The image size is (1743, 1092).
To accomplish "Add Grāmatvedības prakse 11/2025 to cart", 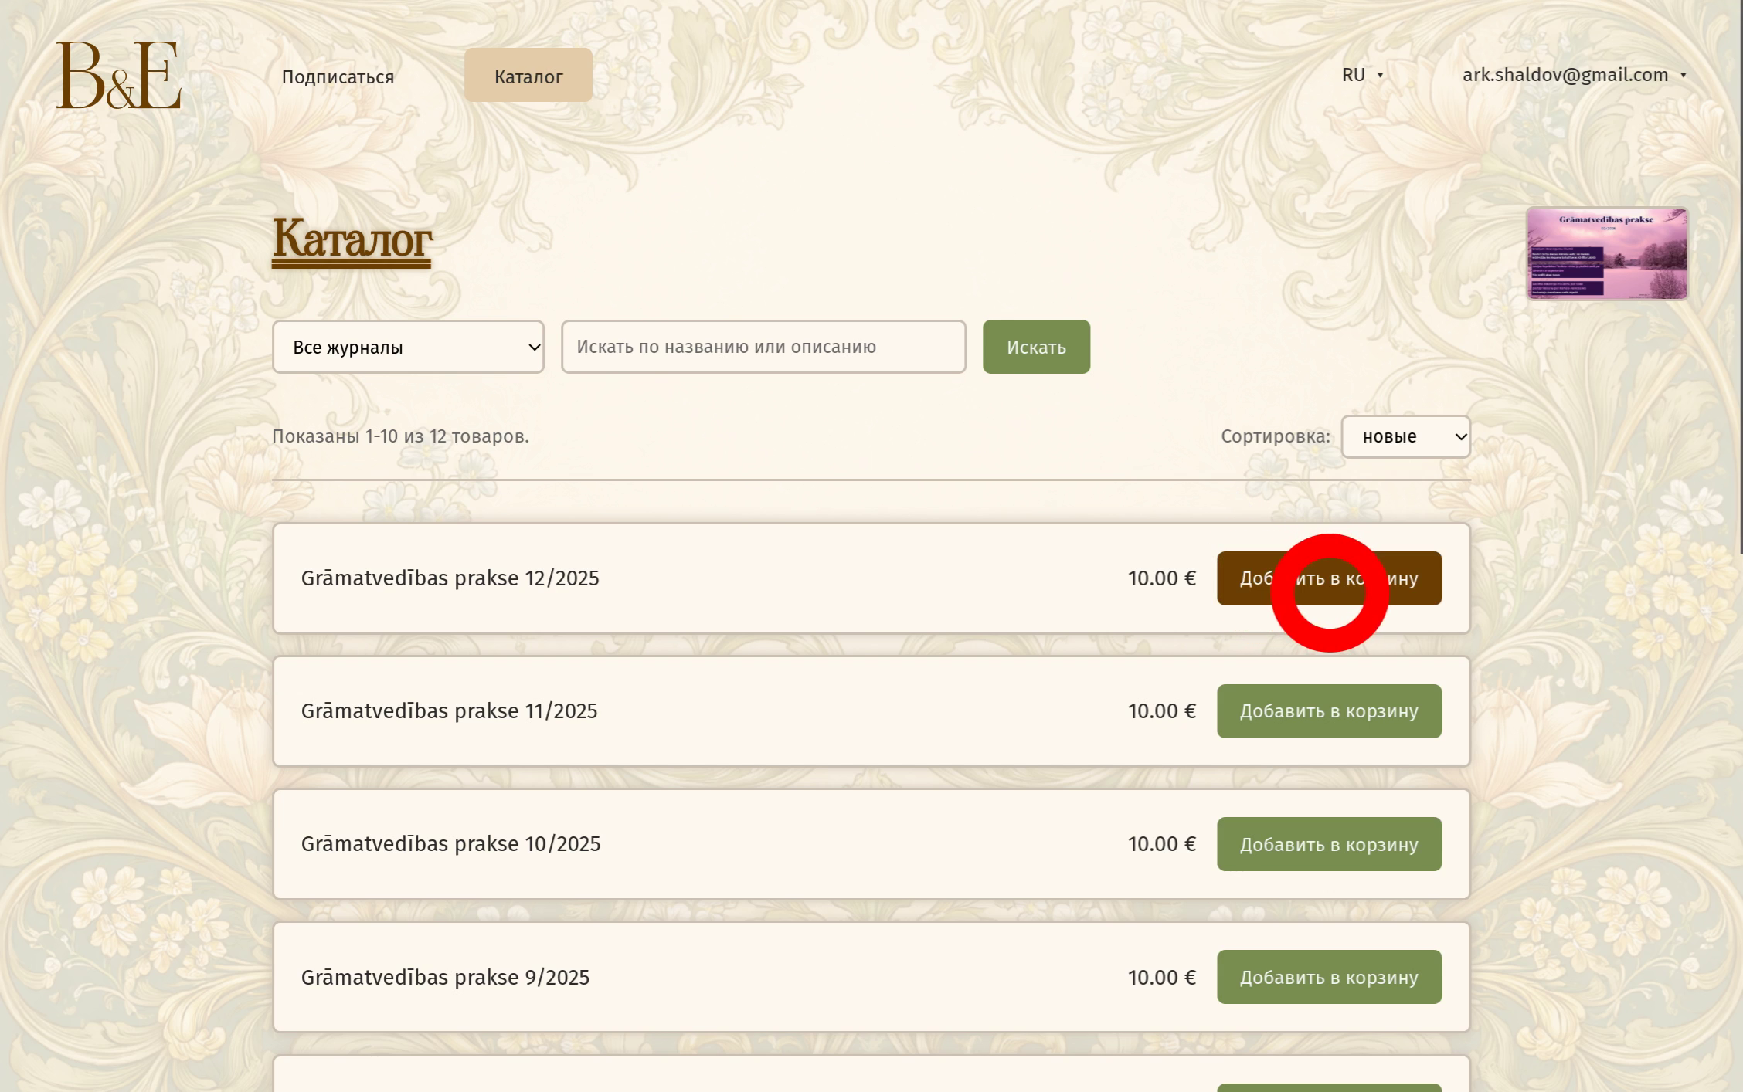I will click(x=1328, y=711).
